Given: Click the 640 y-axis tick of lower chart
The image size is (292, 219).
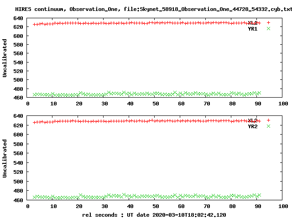Looking at the screenshot, I should pos(18,116).
